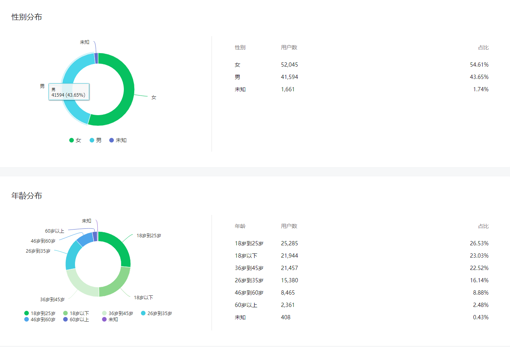
Task: Click the user count 1,661
Action: 288,89
